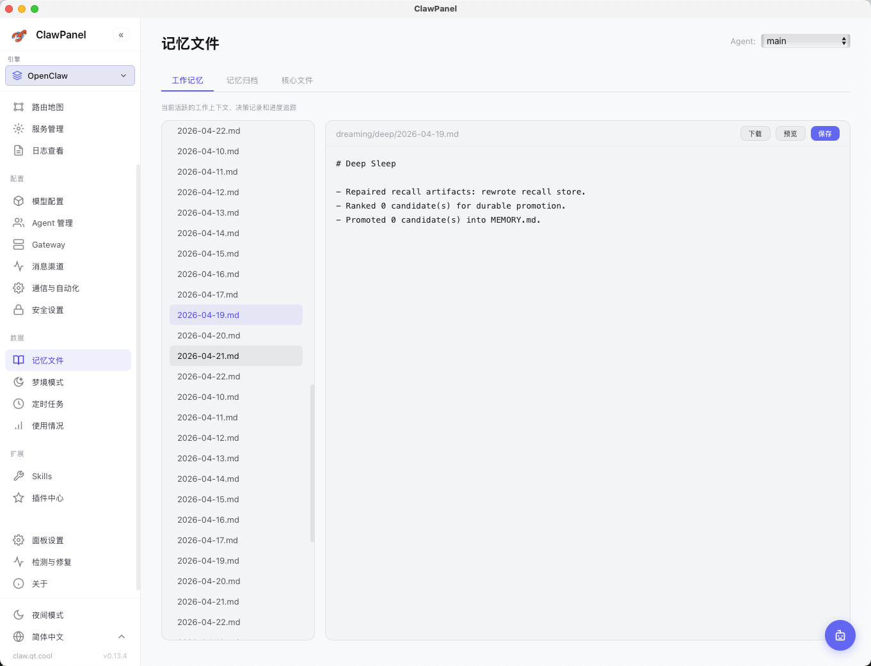Open the log viewer document icon
Screen dimensions: 871x666
click(19, 150)
